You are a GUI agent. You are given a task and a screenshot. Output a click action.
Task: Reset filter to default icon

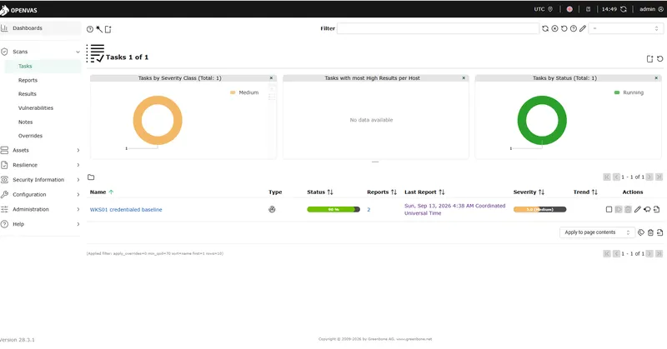pos(564,28)
